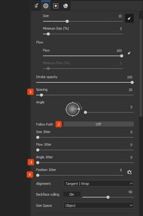The height and width of the screenshot is (216, 143).
Task: Click the Size value field showing 10
Action: click(110, 16)
